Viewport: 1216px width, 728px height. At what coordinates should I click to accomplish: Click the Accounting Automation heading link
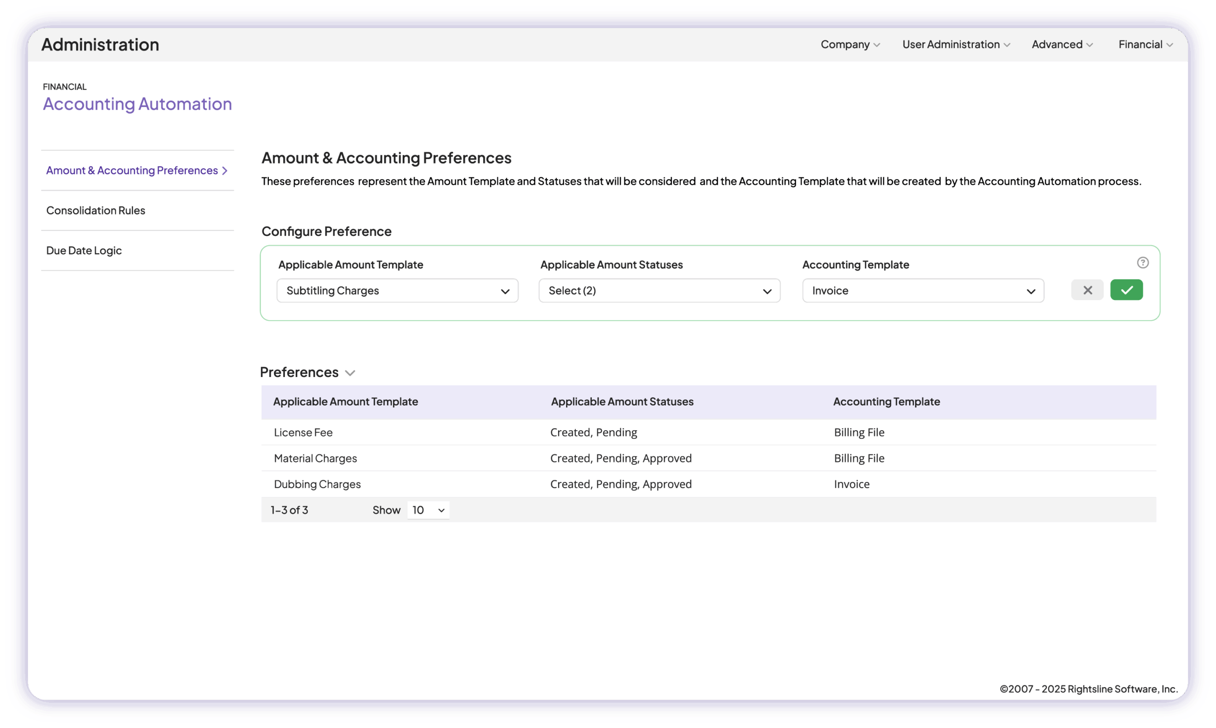click(137, 104)
